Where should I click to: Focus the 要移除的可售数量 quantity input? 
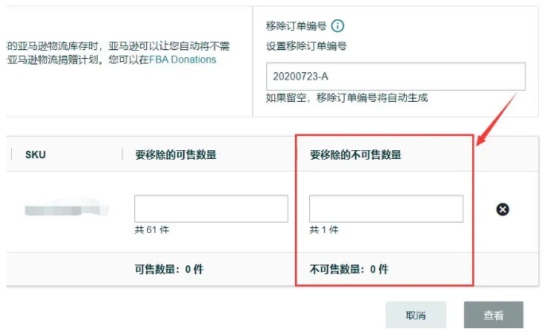211,209
